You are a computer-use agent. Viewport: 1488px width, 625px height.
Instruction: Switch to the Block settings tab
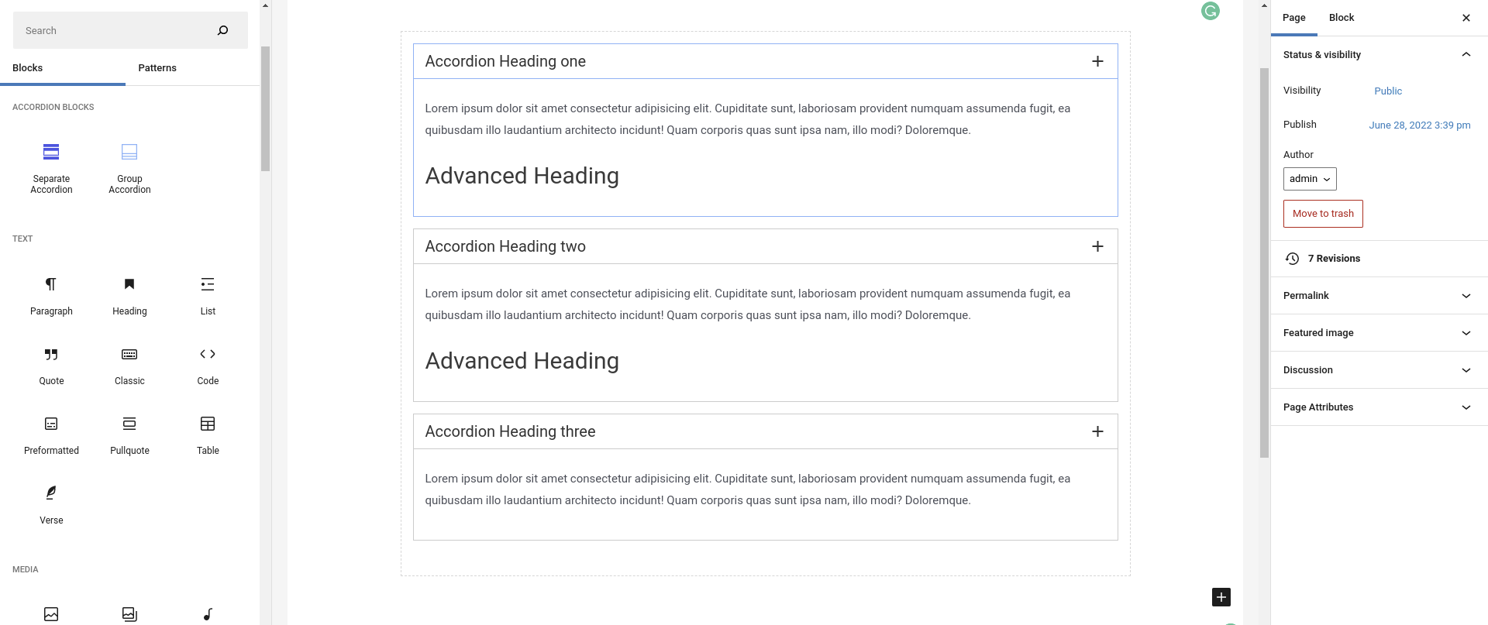(x=1342, y=18)
